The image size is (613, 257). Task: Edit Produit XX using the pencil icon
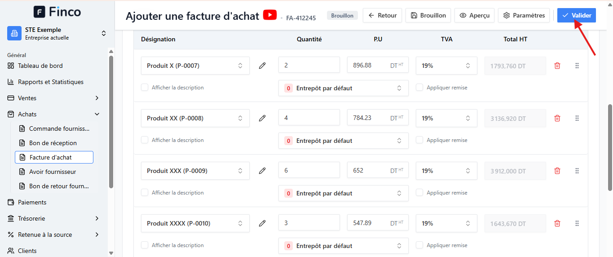pyautogui.click(x=262, y=118)
